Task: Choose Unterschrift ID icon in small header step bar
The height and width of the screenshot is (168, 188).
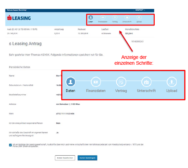Action: pyautogui.click(x=127, y=18)
